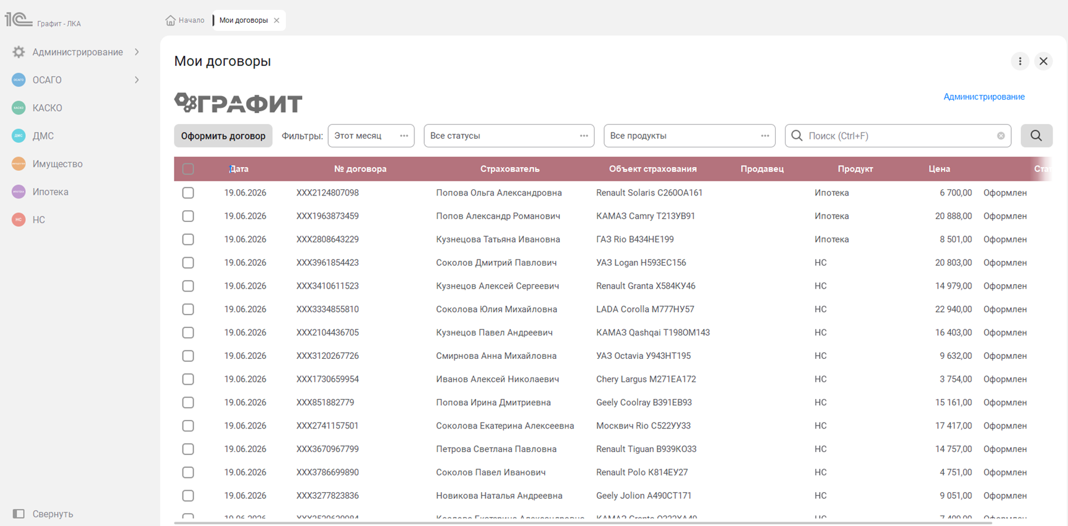The image size is (1068, 526).
Task: Open the Администрирование link
Action: pyautogui.click(x=984, y=97)
